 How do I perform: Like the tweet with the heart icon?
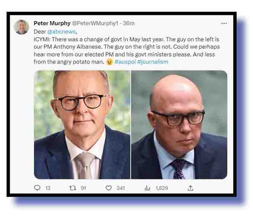click(108, 188)
